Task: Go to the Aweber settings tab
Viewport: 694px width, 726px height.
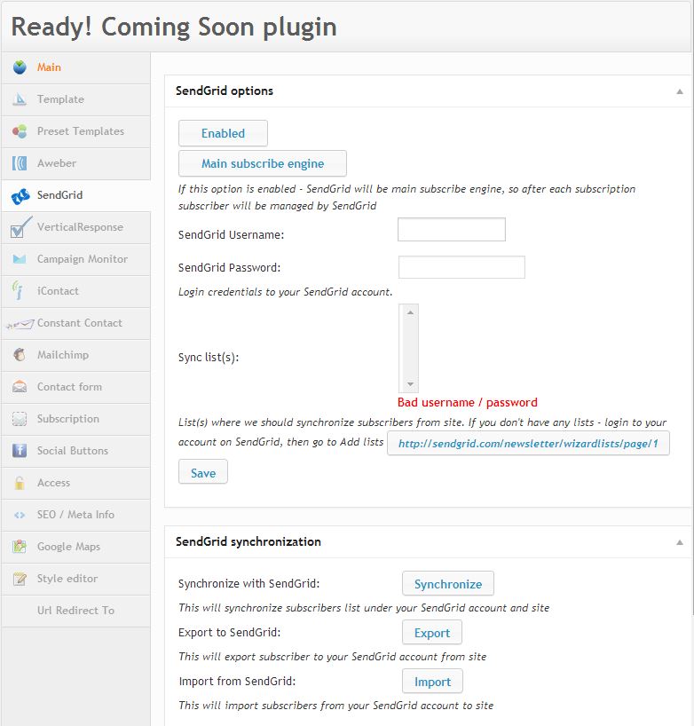Action: click(76, 163)
